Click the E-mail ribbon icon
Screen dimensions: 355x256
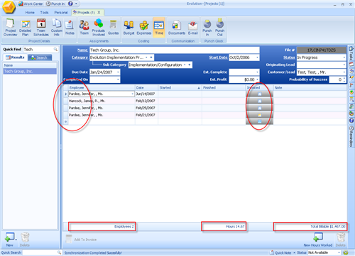pyautogui.click(x=193, y=28)
